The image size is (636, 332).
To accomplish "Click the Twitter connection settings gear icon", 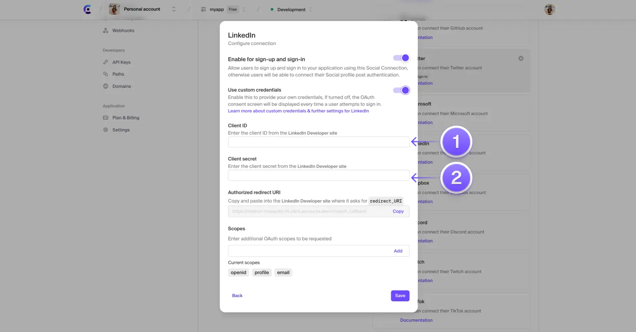I will 521,58.
